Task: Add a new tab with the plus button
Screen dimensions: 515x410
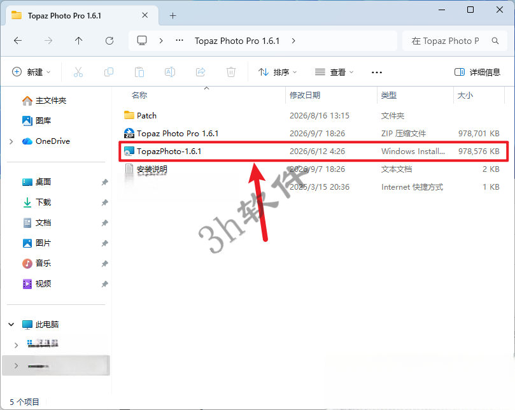Action: coord(173,15)
